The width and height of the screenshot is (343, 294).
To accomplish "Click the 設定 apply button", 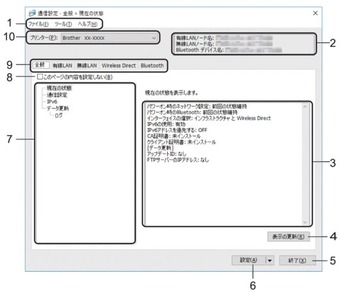I will [x=248, y=260].
